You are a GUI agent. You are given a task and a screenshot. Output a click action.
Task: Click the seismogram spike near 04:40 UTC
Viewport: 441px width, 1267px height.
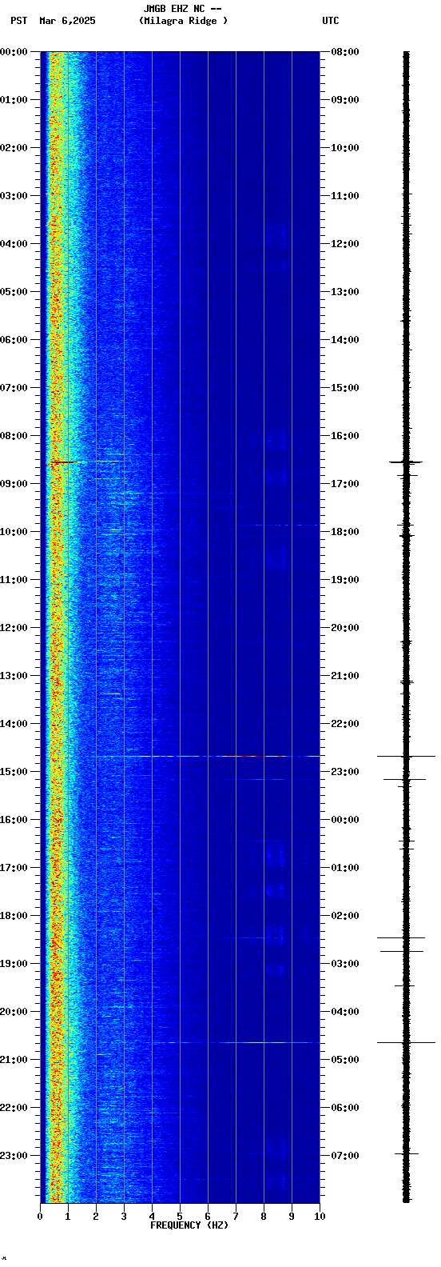click(407, 1042)
